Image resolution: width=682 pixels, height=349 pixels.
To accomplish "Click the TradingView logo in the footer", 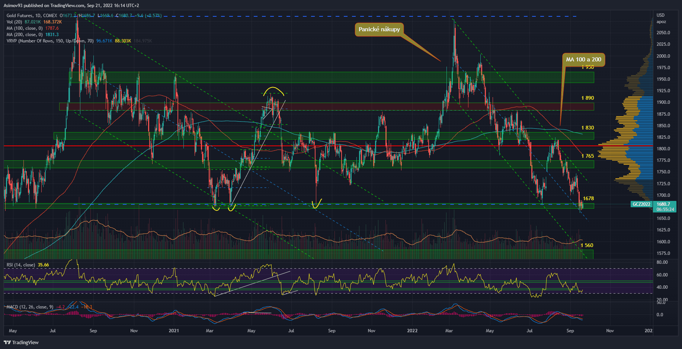I will 21,342.
